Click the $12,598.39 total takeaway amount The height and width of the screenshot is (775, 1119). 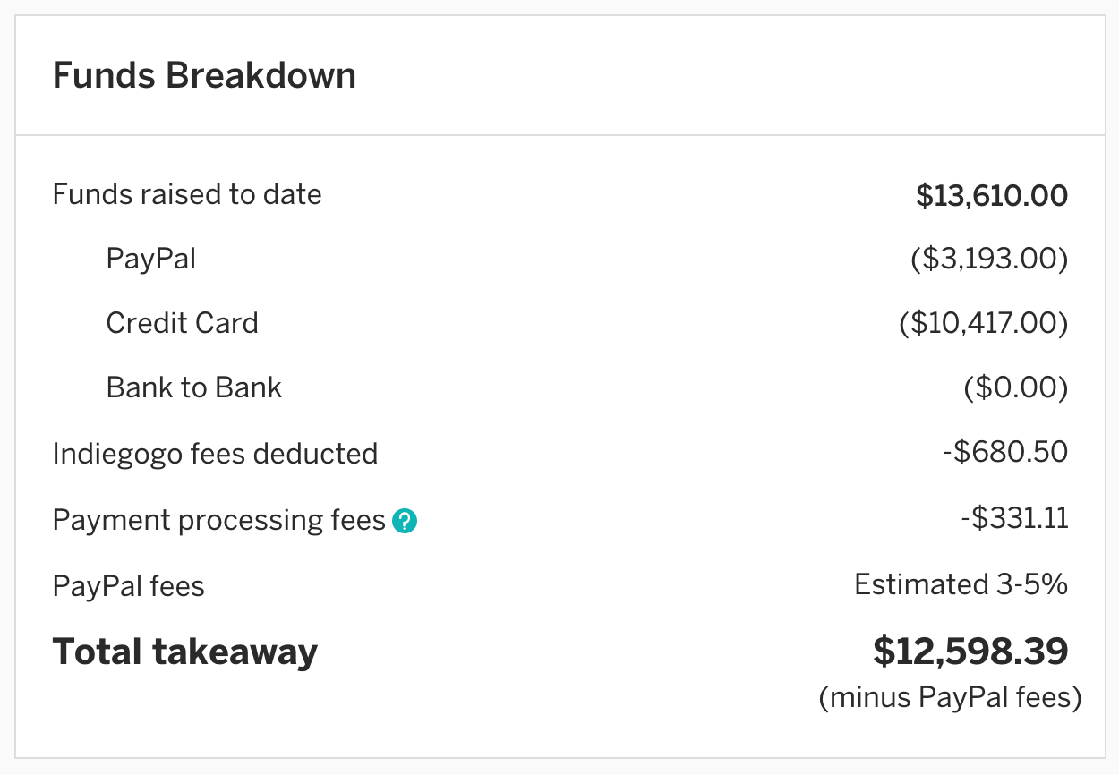(970, 652)
